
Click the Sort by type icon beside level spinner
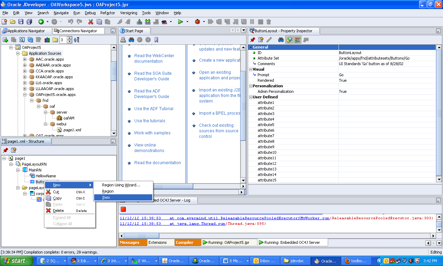click(x=76, y=40)
